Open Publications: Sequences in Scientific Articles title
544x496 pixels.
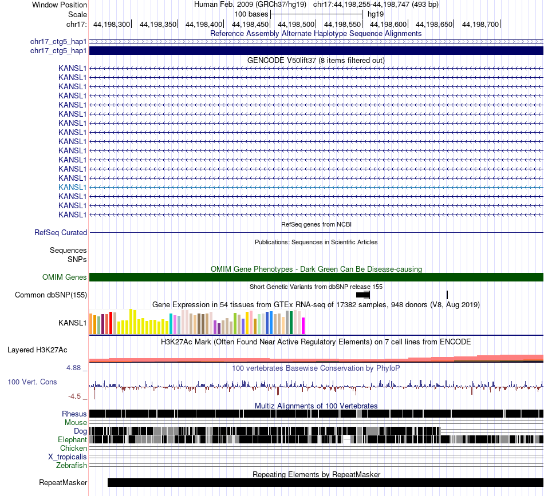pos(316,243)
